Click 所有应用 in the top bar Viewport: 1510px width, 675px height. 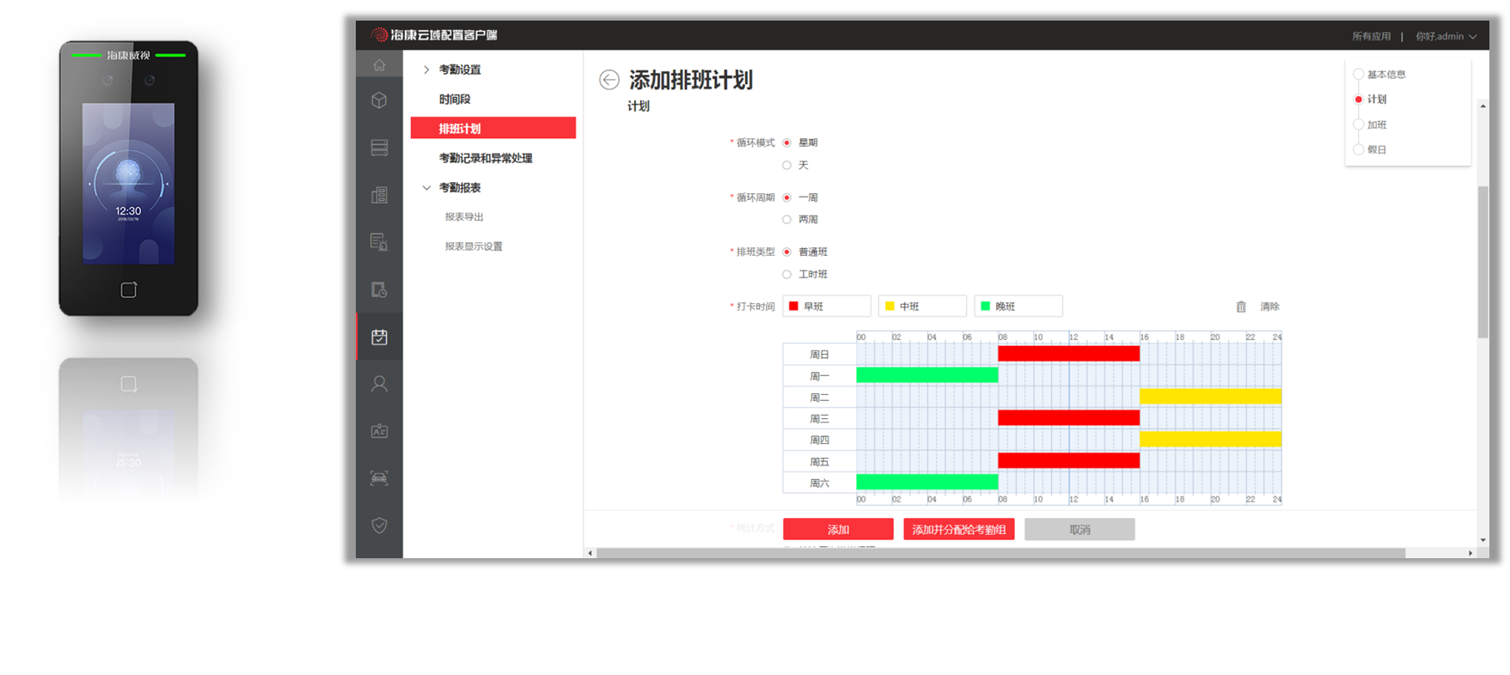(1372, 36)
